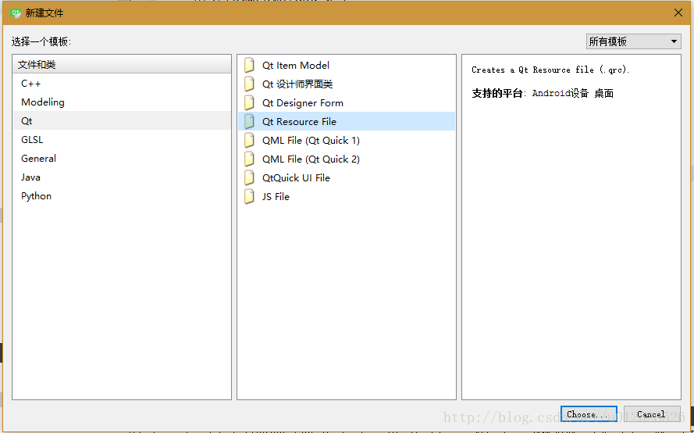Click the Cancel button

click(x=652, y=414)
